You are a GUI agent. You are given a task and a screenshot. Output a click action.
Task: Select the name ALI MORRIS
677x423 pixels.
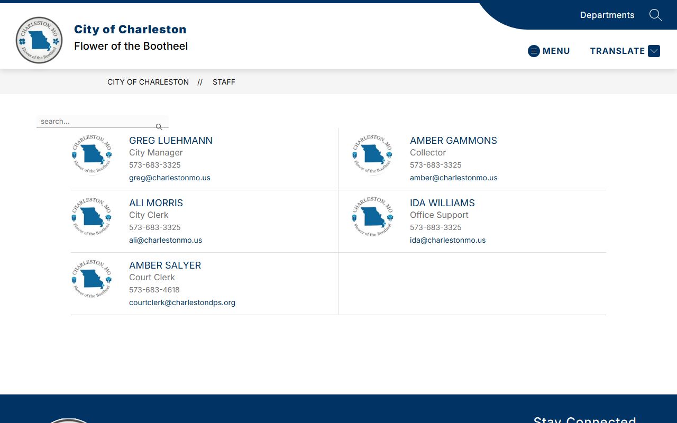pyautogui.click(x=156, y=203)
